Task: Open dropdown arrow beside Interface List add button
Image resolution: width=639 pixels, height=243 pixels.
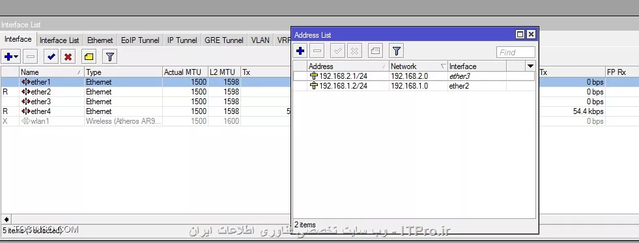Action: [16, 57]
